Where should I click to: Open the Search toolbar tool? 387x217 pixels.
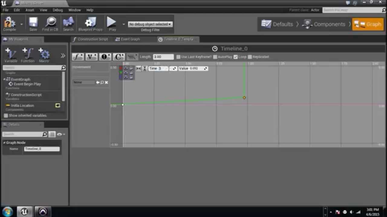[x=68, y=24]
